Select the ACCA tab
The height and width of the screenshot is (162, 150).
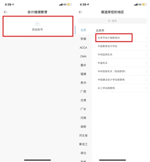[83, 48]
